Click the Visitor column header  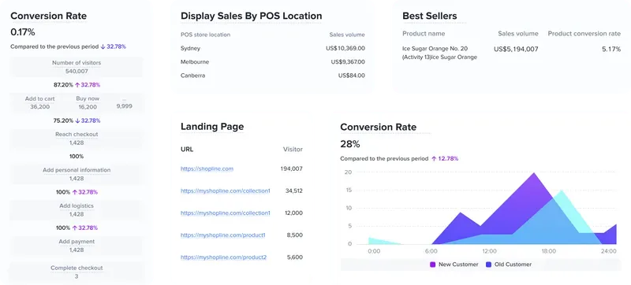point(293,150)
